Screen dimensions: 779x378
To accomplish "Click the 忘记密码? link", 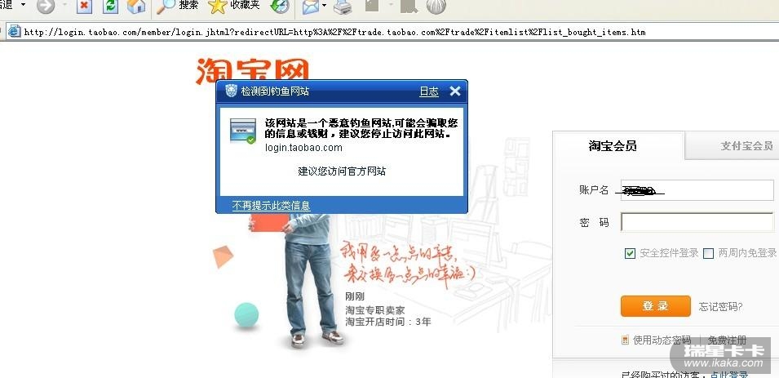I will [x=721, y=307].
